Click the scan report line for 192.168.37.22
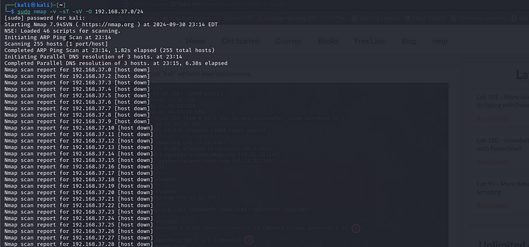The image size is (529, 247). (x=79, y=205)
